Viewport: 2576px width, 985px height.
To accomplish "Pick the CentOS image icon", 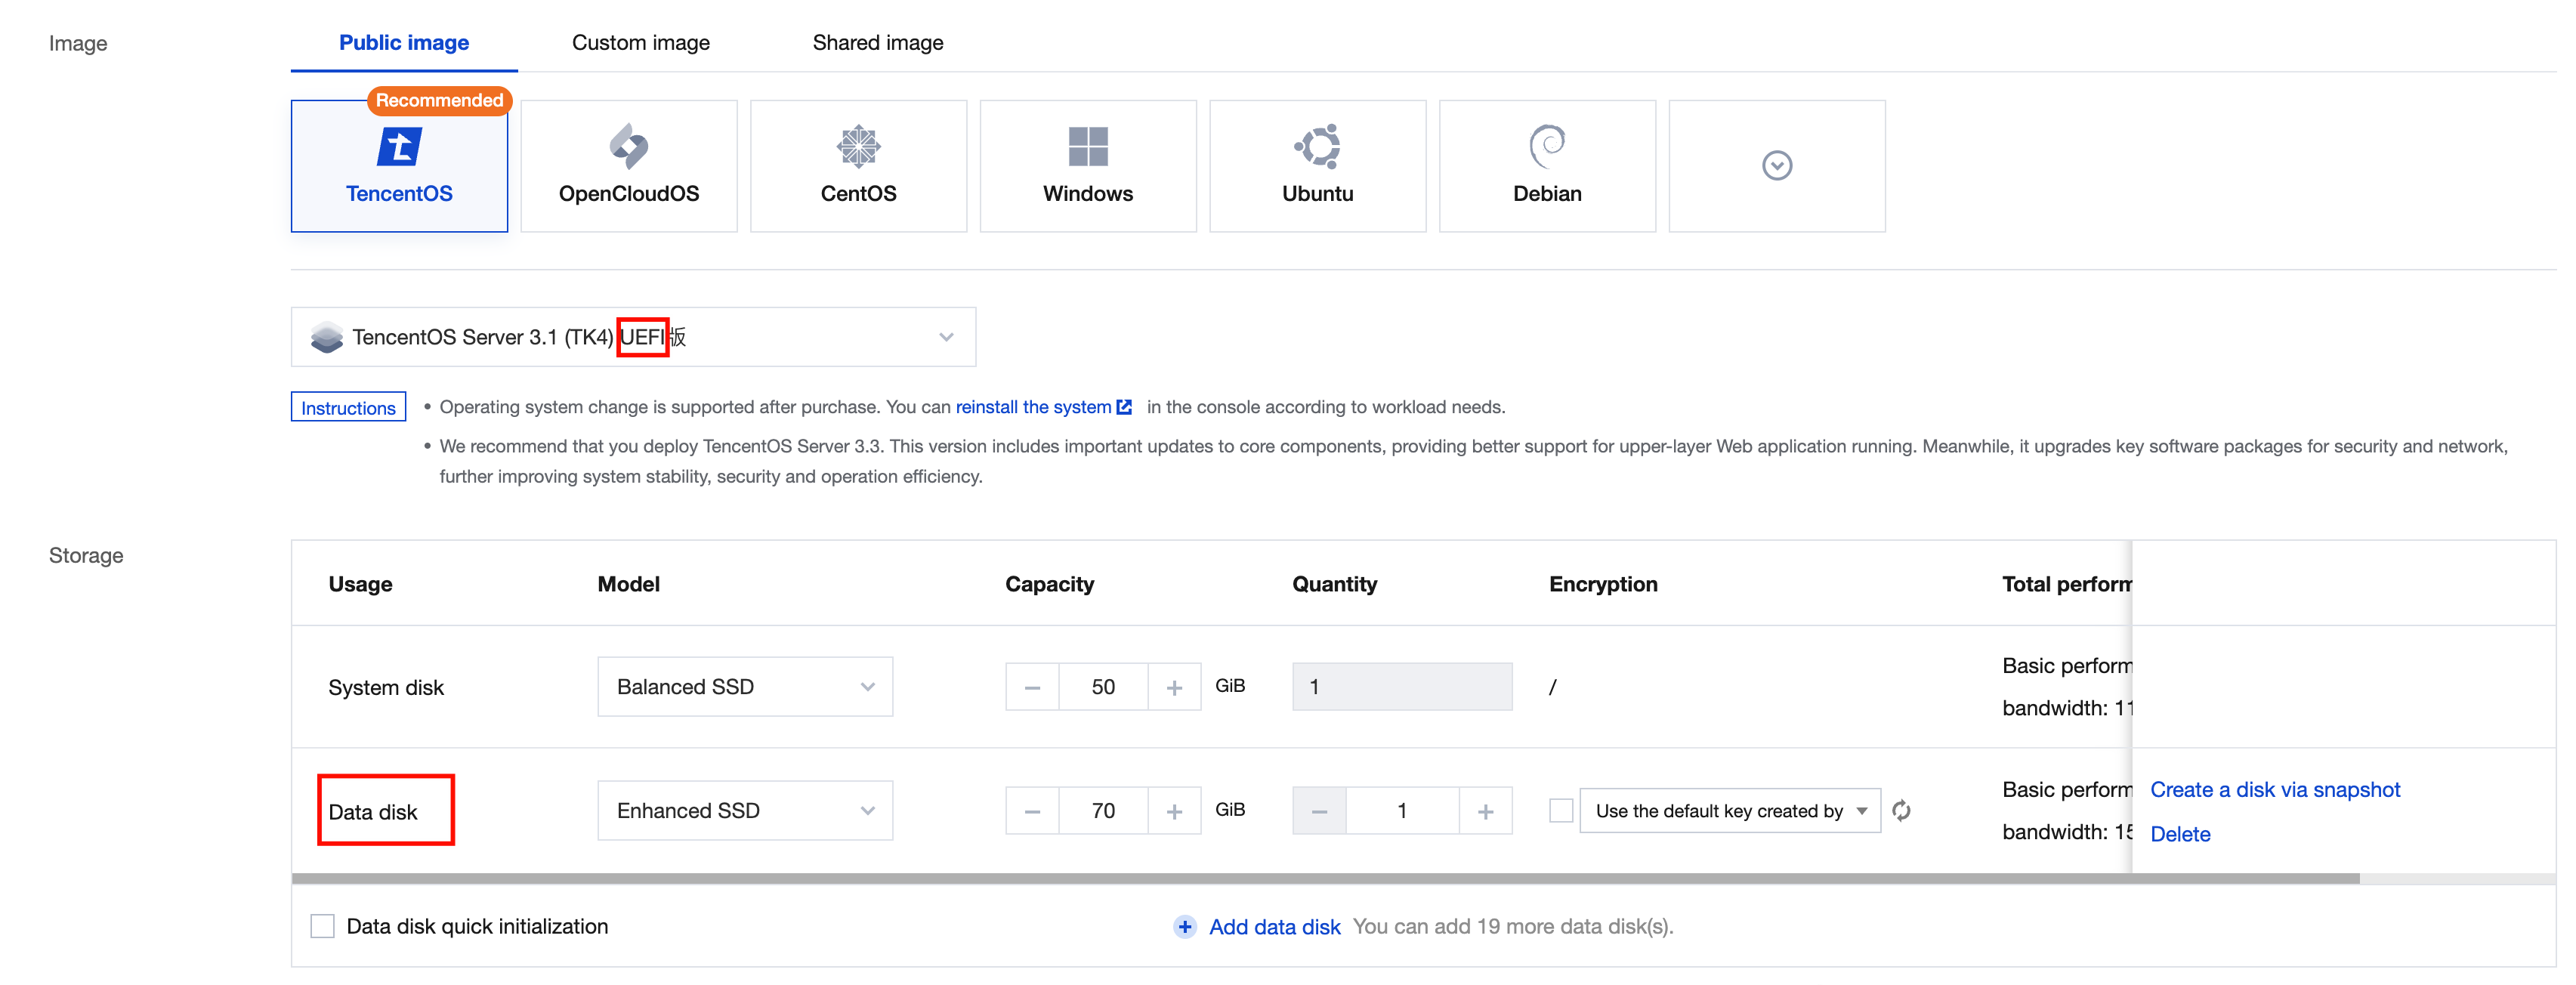I will 858,148.
